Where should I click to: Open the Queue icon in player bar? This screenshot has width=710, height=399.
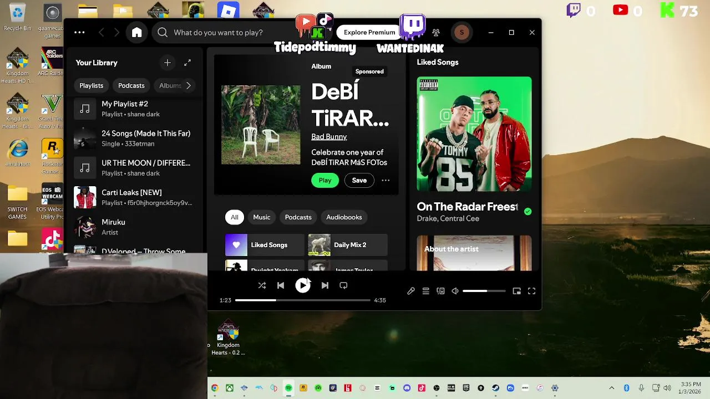click(x=426, y=291)
